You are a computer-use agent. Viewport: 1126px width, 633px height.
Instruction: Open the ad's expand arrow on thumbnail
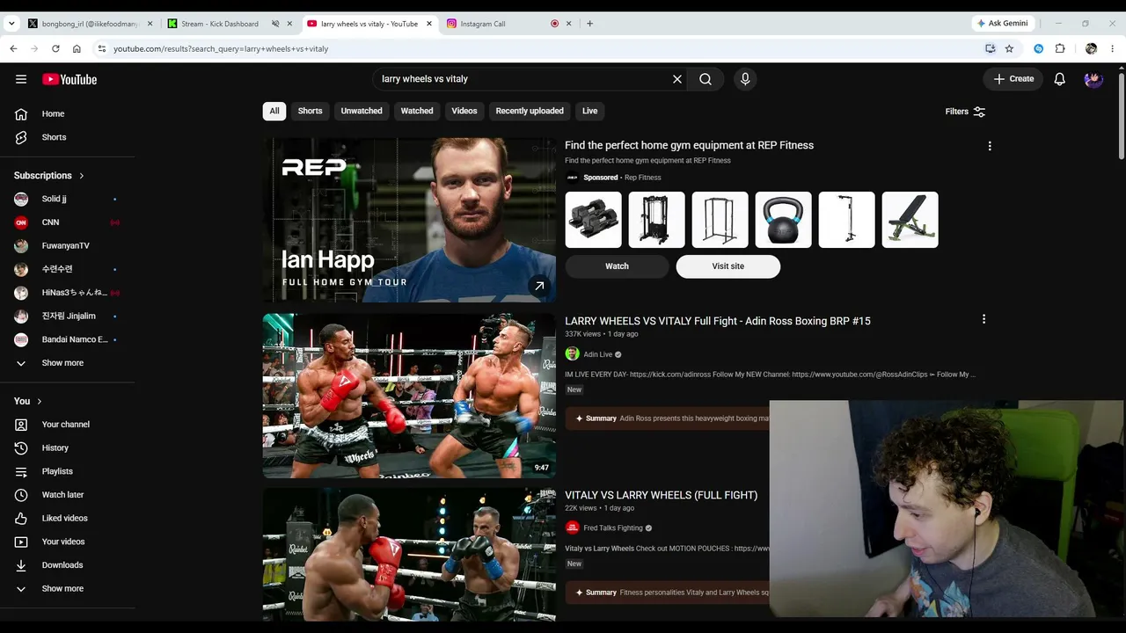pos(539,286)
